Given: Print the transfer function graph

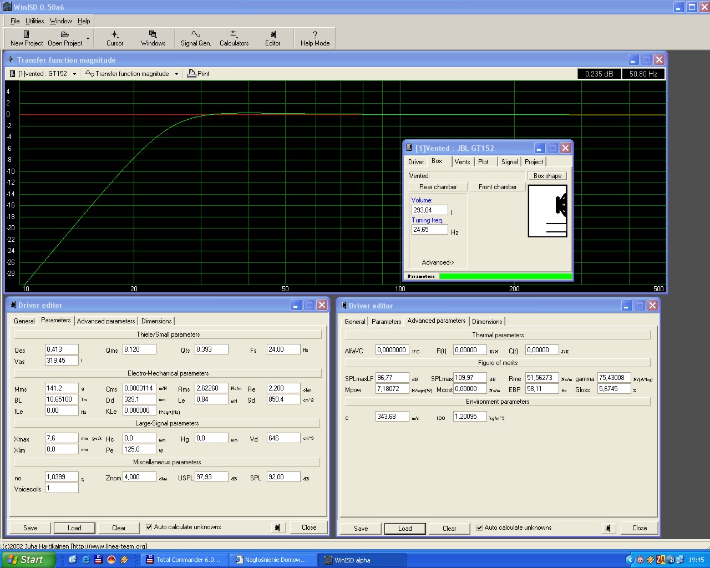Looking at the screenshot, I should [198, 74].
